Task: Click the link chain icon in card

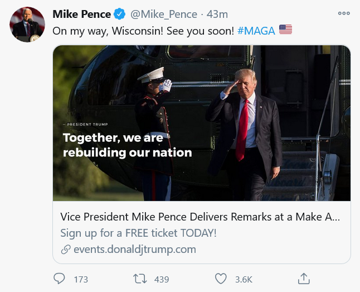Action: click(x=66, y=250)
